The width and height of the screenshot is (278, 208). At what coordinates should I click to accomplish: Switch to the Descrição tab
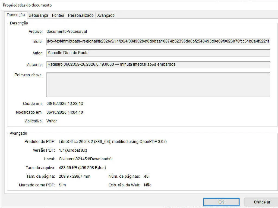click(16, 15)
